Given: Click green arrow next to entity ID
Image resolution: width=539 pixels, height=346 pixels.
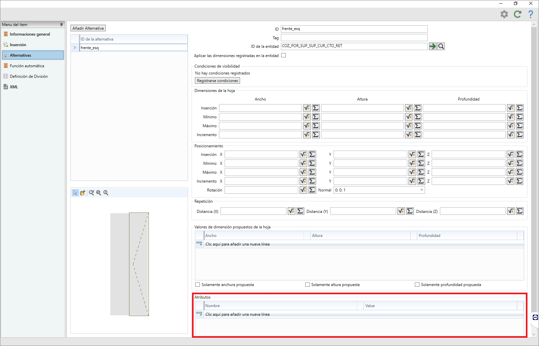Looking at the screenshot, I should tap(433, 46).
